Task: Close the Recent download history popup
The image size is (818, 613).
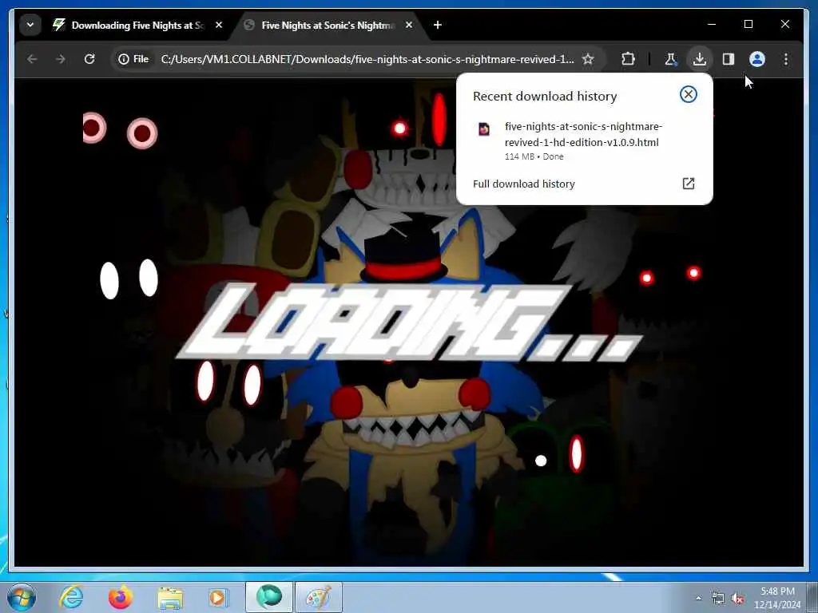Action: coord(688,94)
